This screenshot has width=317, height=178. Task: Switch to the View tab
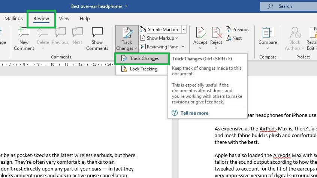64,19
